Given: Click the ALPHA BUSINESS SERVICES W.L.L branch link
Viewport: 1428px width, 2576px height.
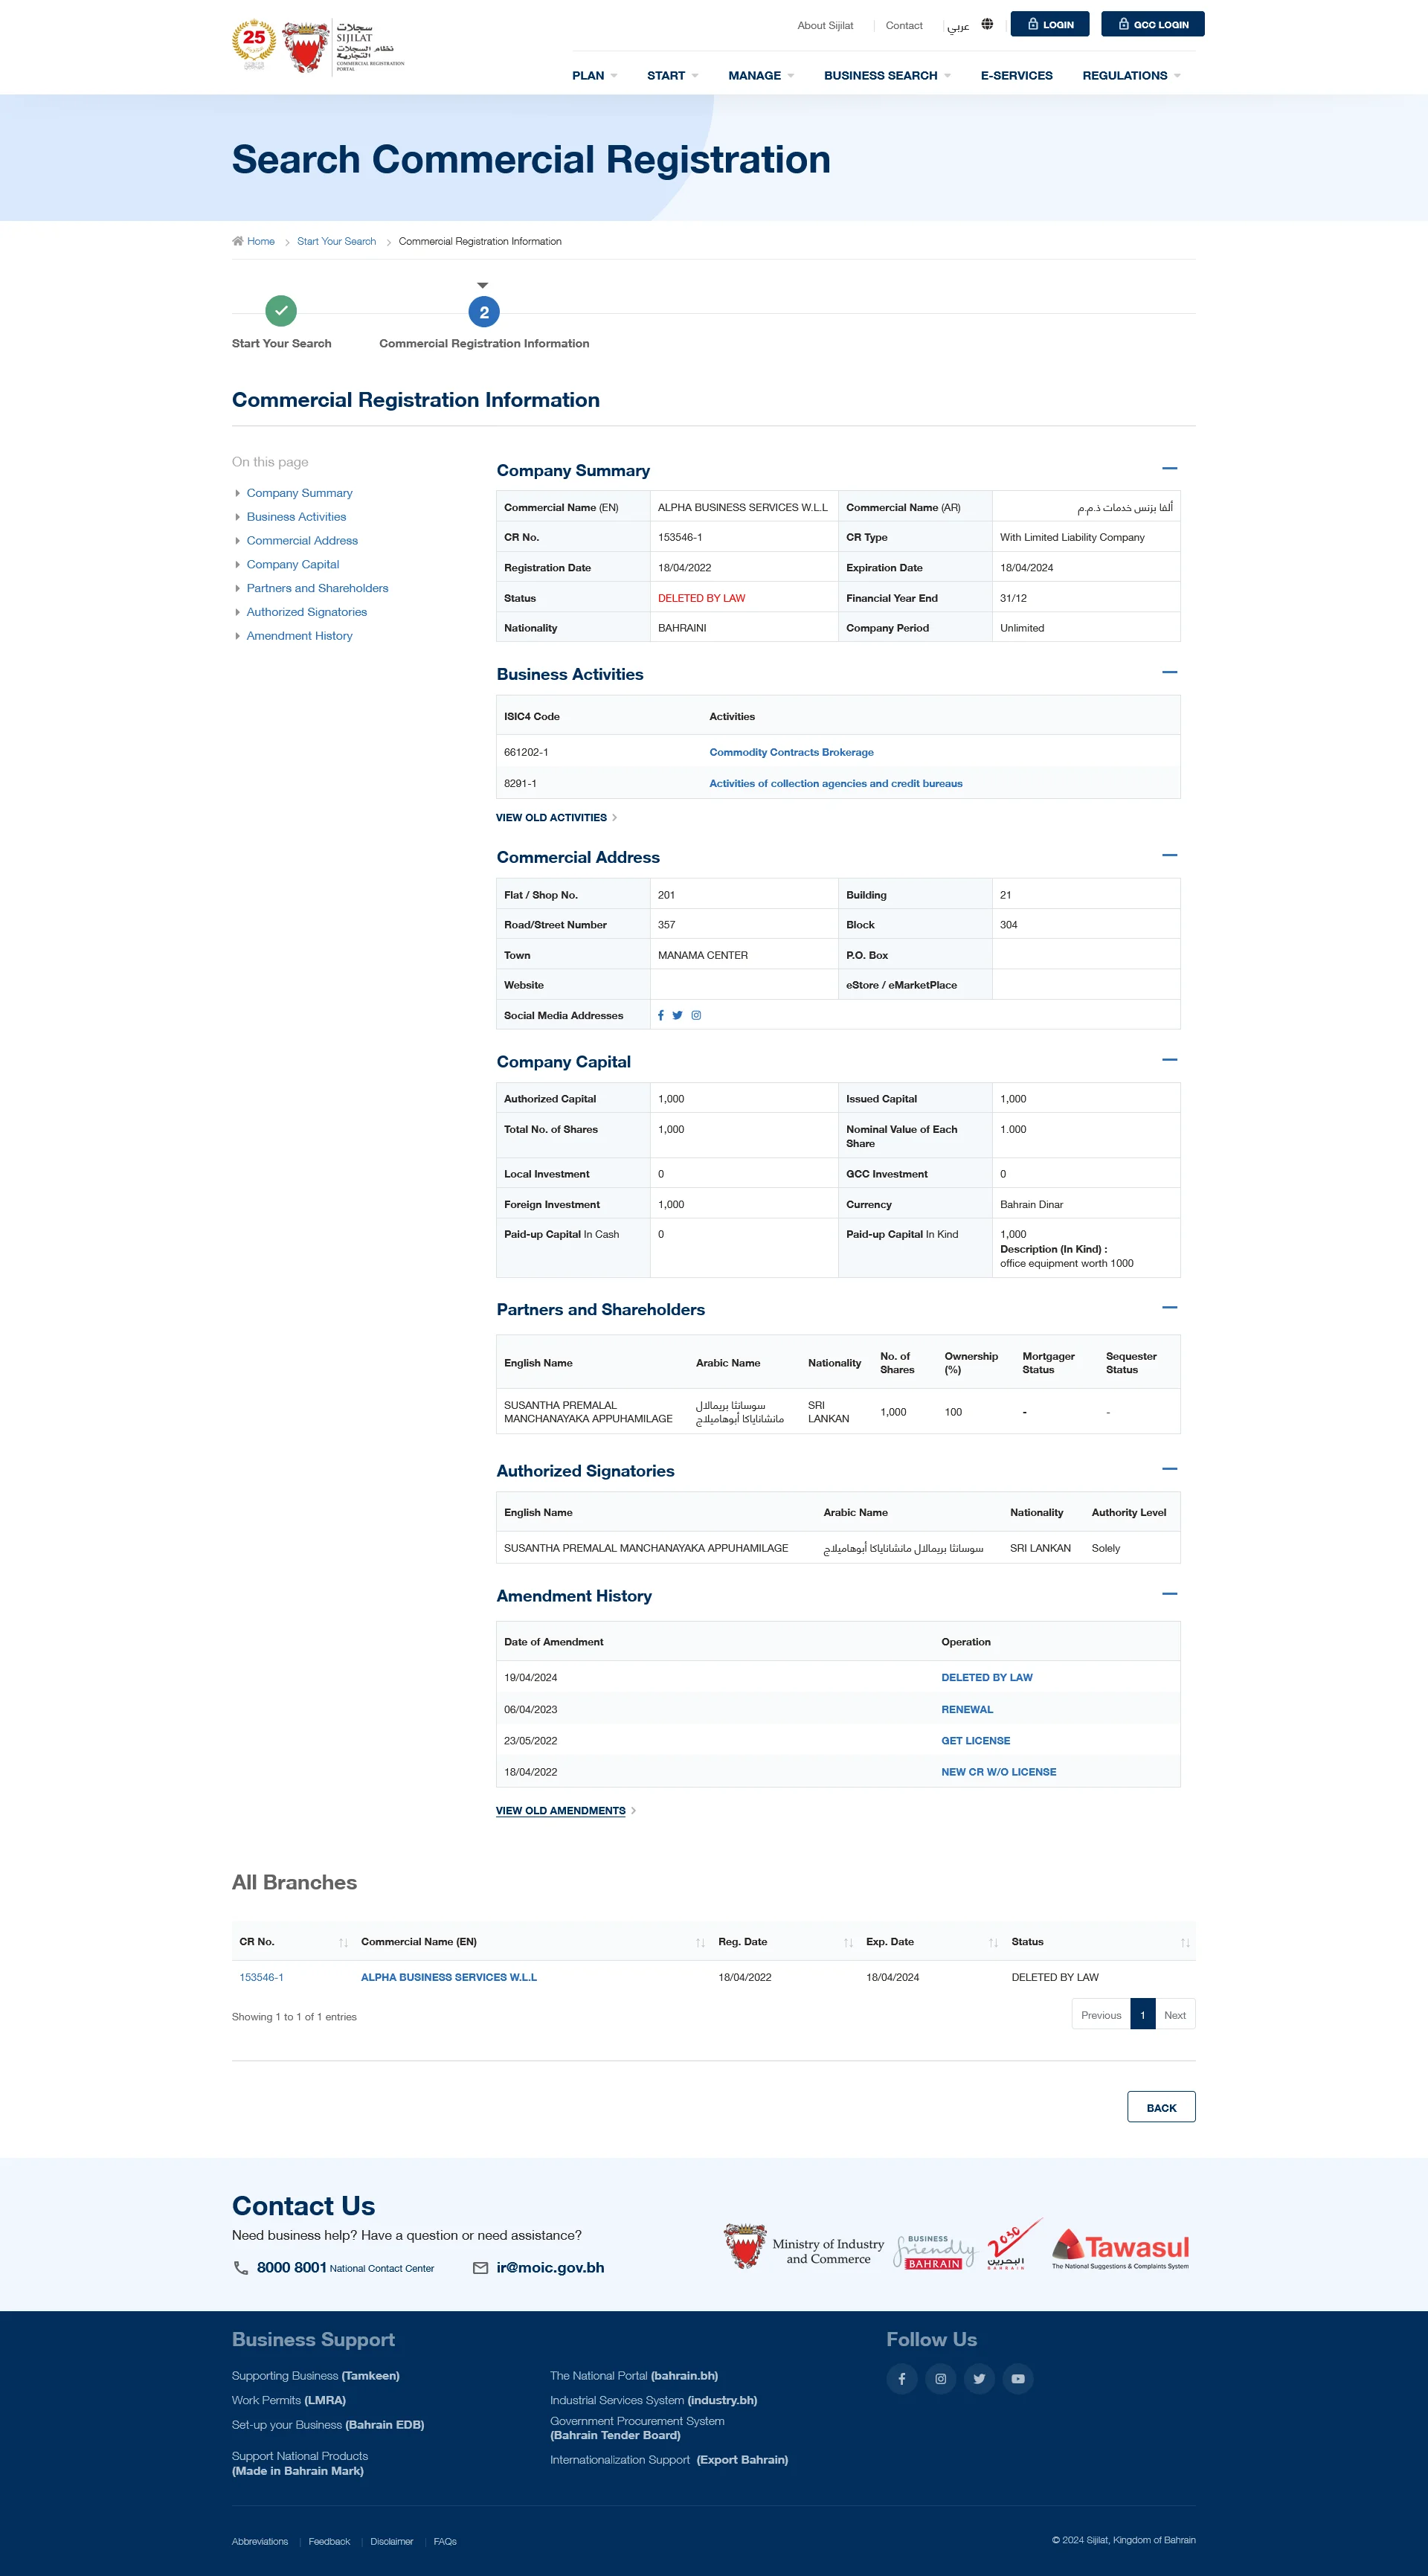Looking at the screenshot, I should pyautogui.click(x=448, y=1976).
